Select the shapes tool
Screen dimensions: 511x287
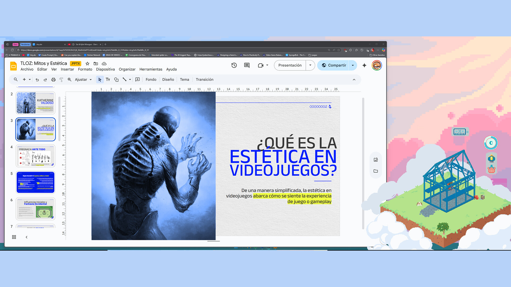pos(116,79)
